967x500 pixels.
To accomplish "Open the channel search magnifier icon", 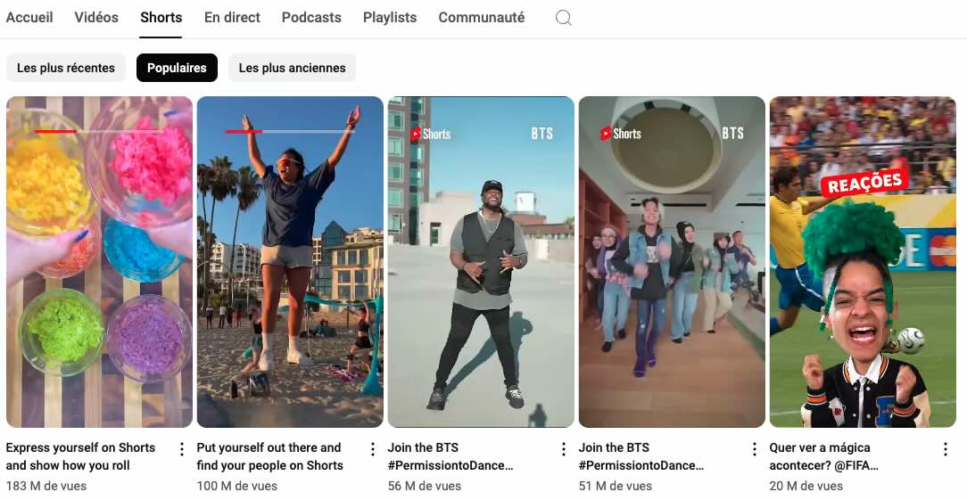I will (563, 18).
